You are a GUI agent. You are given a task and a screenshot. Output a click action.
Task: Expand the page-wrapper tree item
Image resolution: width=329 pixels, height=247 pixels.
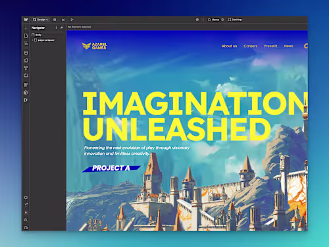(33, 40)
